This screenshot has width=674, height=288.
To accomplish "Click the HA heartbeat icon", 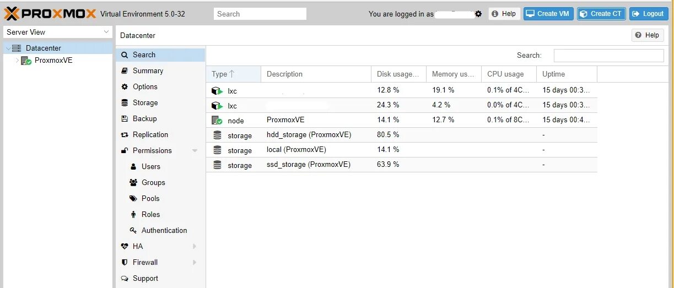I will [x=125, y=247].
